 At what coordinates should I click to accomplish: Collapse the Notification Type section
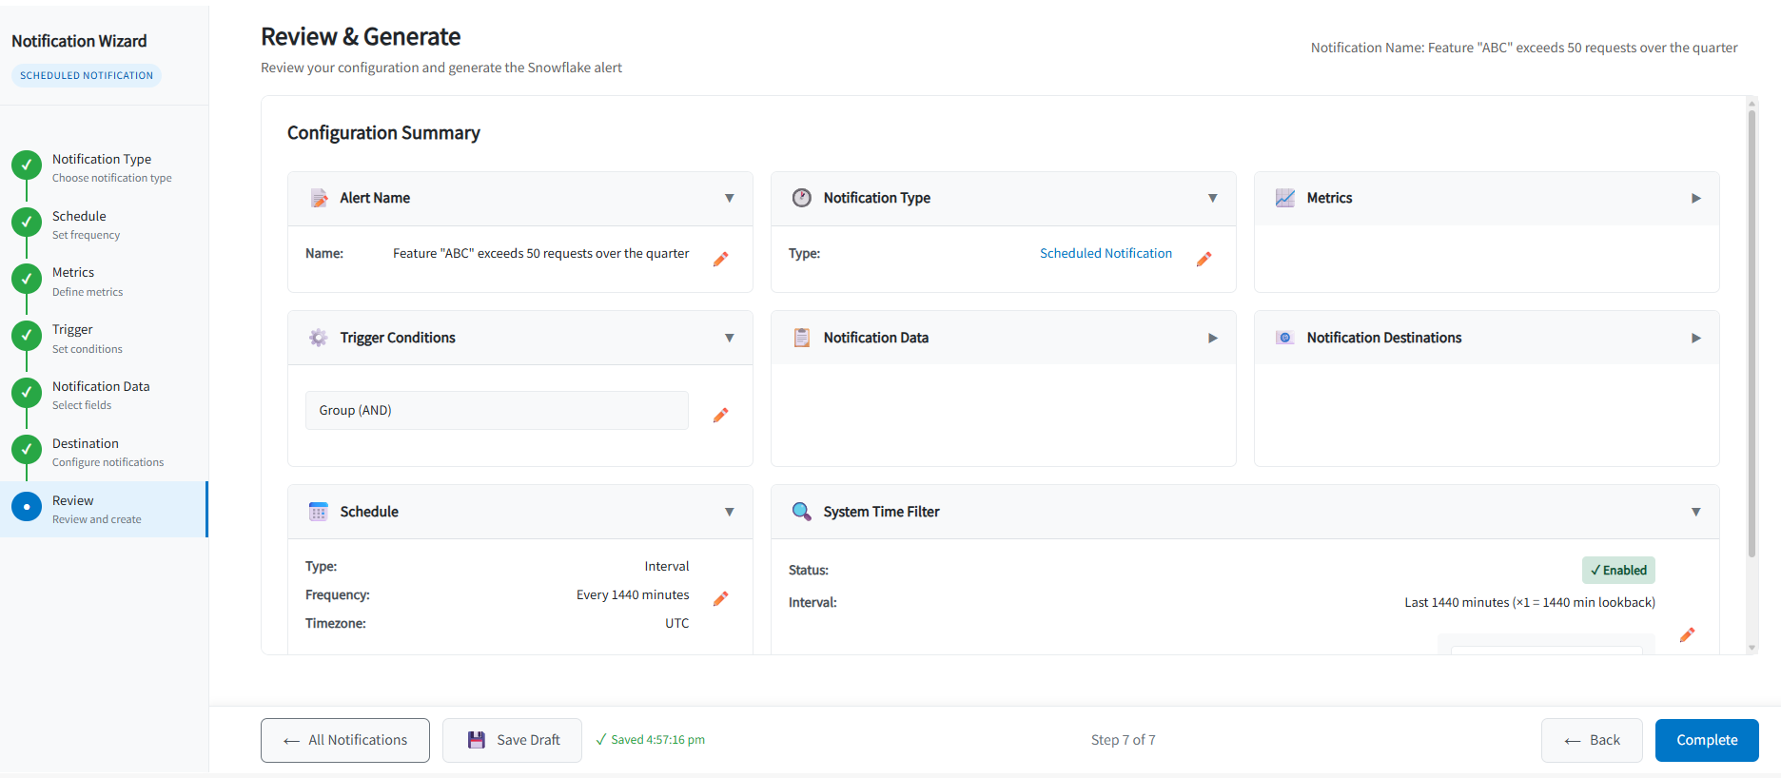click(1213, 198)
